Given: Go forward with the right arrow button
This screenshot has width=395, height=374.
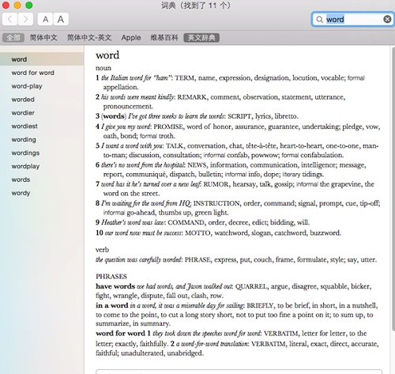Looking at the screenshot, I should click(x=25, y=19).
